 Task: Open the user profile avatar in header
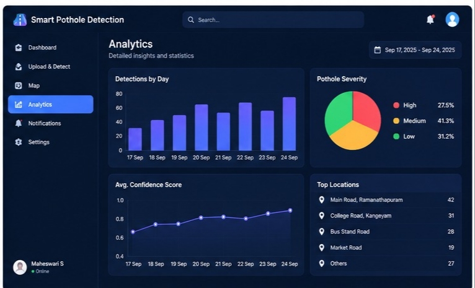452,20
